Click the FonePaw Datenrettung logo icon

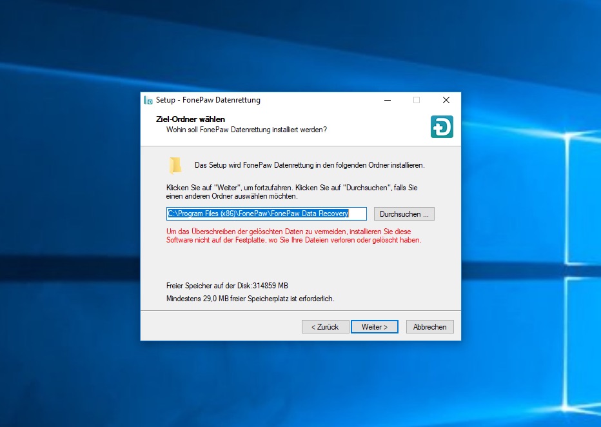442,127
